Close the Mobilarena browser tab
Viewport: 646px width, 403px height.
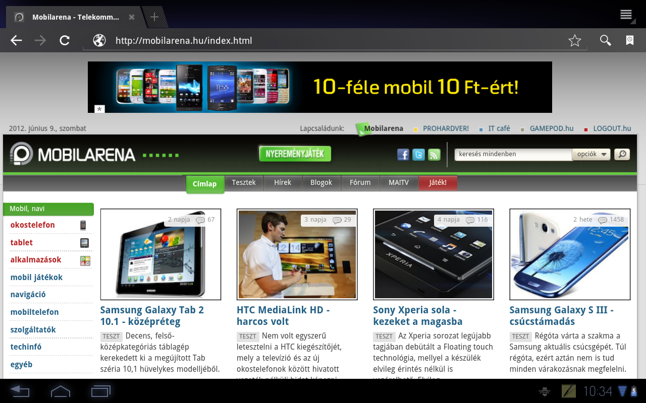click(x=132, y=17)
